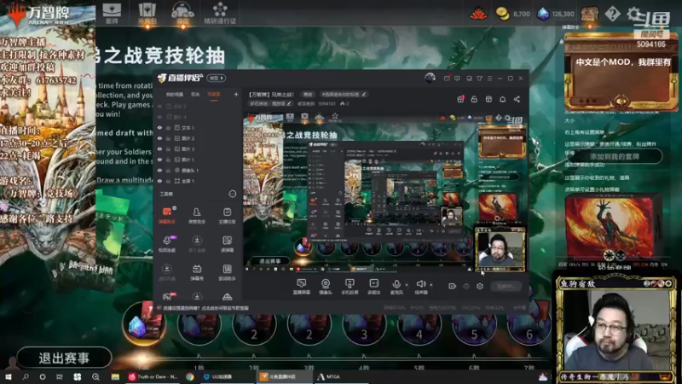Open the 商店 tab in MTG Arena
The width and height of the screenshot is (682, 384).
[182, 13]
